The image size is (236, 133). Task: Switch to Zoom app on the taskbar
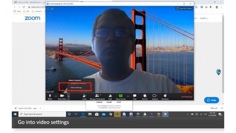click(165, 114)
